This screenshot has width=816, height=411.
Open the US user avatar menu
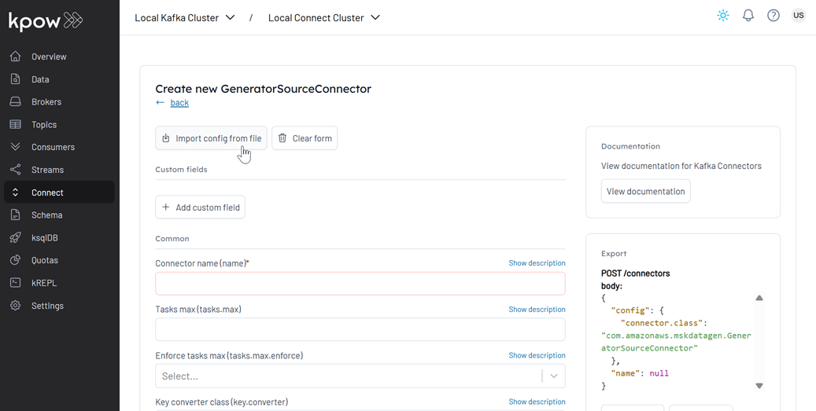pos(799,16)
